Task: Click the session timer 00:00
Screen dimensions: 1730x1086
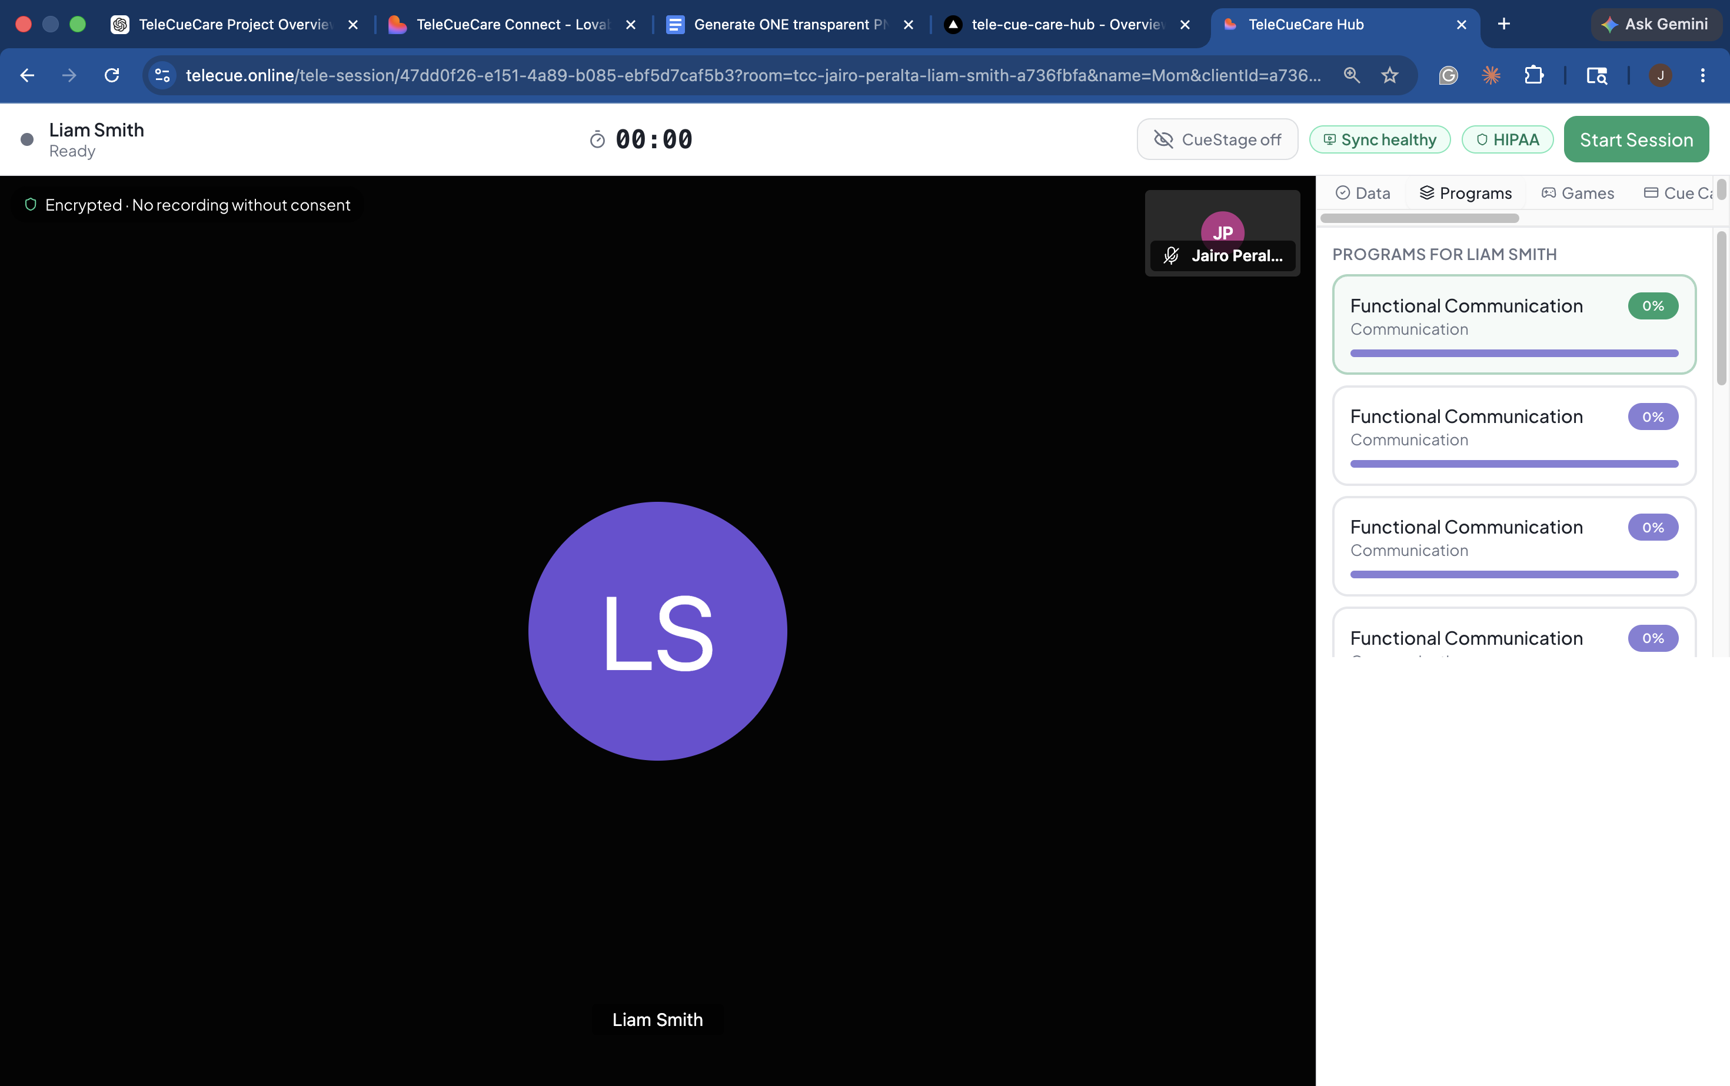Action: (x=654, y=139)
